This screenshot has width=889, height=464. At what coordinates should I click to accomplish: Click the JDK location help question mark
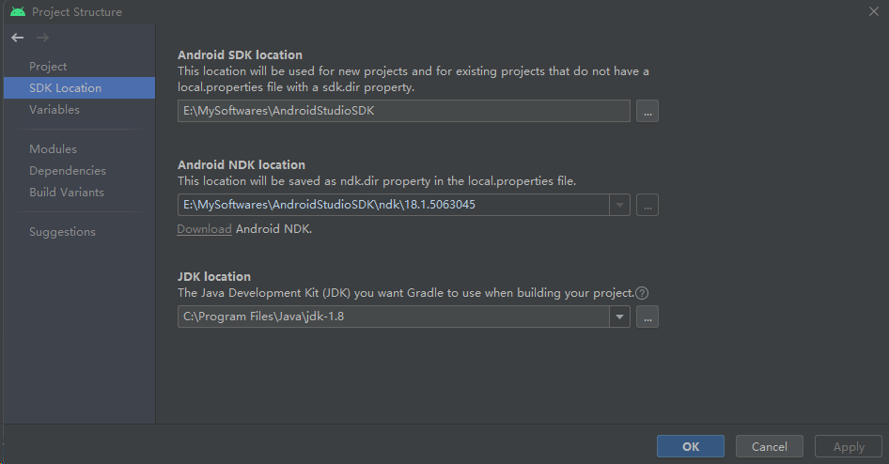click(643, 293)
